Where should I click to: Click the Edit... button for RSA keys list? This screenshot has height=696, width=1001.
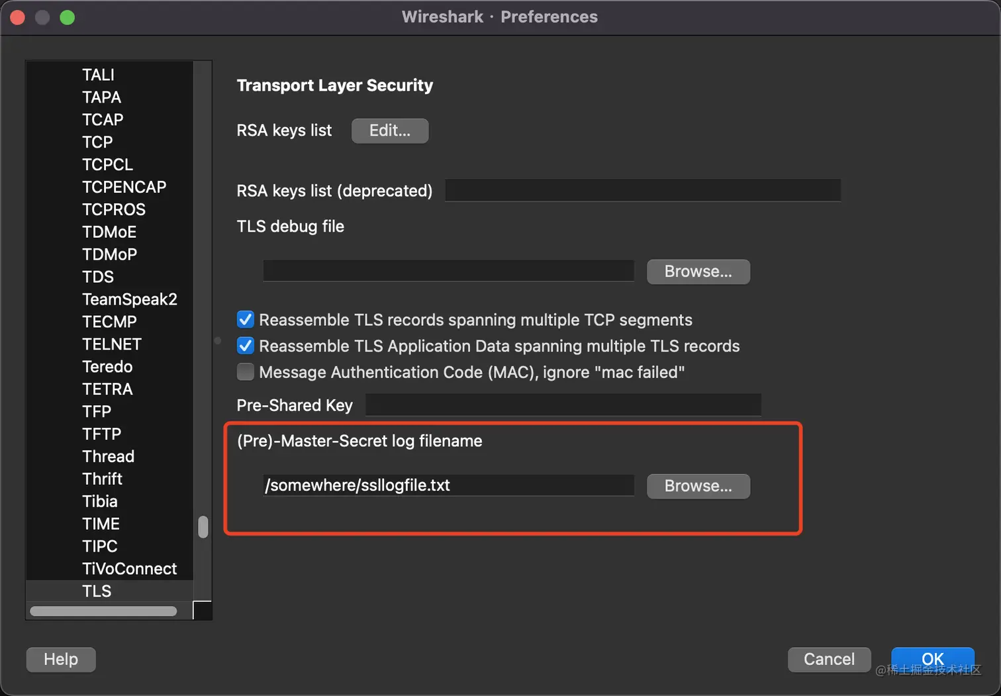coord(390,130)
